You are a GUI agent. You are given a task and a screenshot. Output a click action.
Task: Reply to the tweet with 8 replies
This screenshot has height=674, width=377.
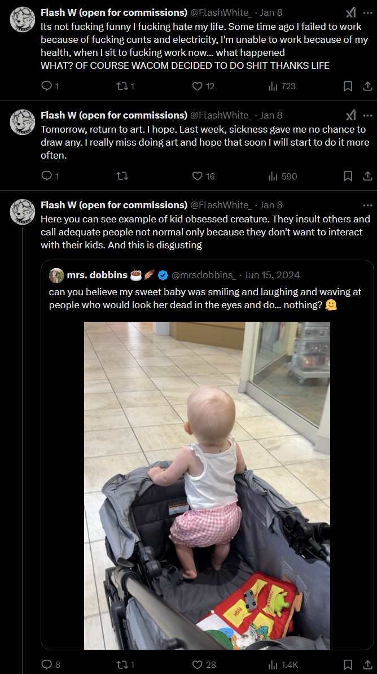pos(47,664)
